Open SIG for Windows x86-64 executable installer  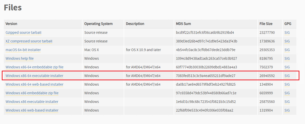(x=287, y=76)
